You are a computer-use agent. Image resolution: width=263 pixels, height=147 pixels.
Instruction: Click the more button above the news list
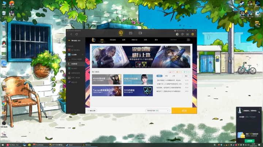pyautogui.click(x=186, y=76)
